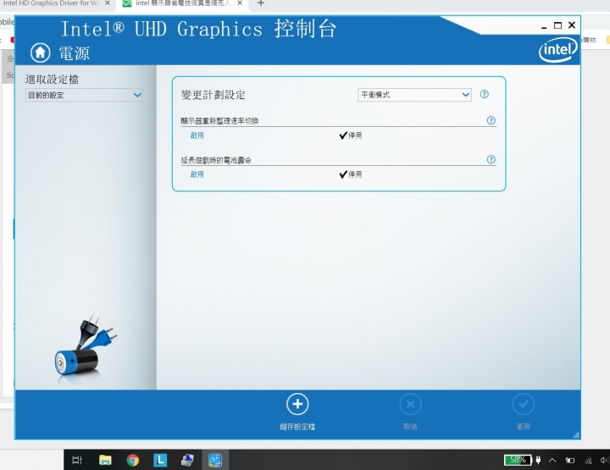Click the camera-shaped tray icon

pyautogui.click(x=570, y=461)
